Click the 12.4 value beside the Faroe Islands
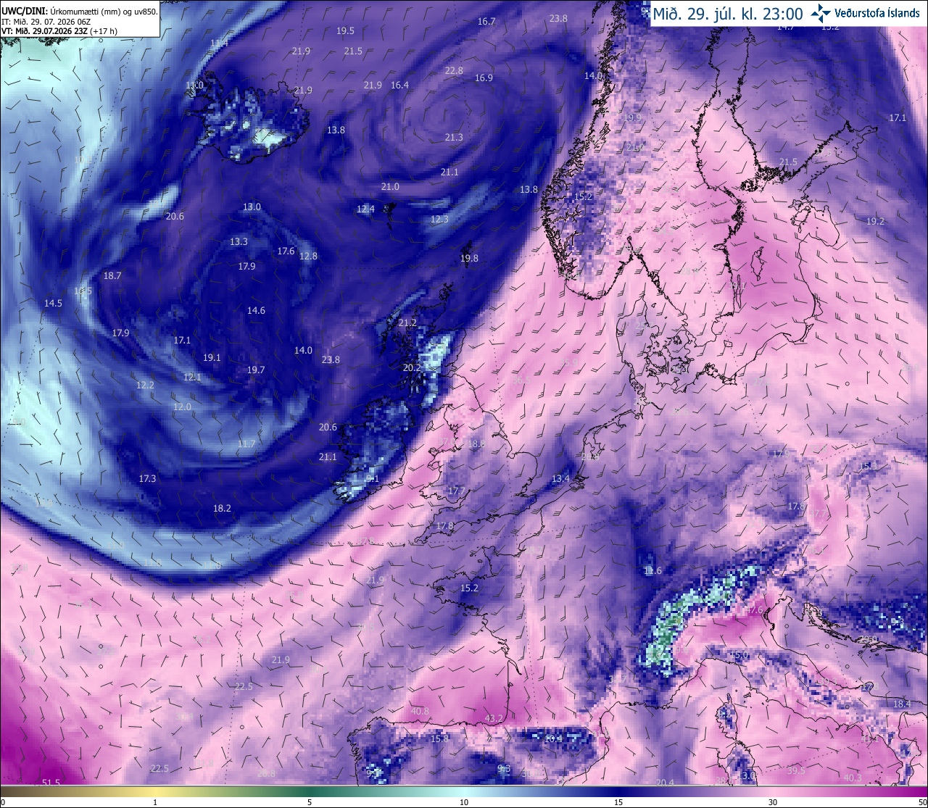 (365, 209)
